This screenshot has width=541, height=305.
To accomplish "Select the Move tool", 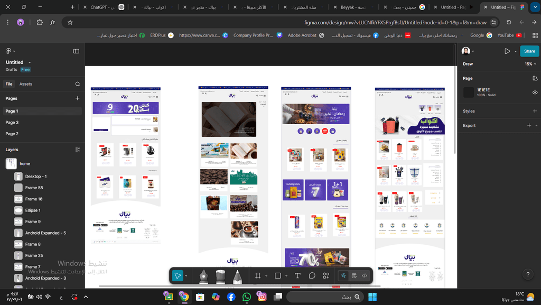I will (x=178, y=276).
